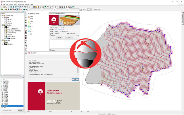This screenshot has height=115, width=184.
Task: Click the red star tool in vertical toolbar
Action: point(26,28)
